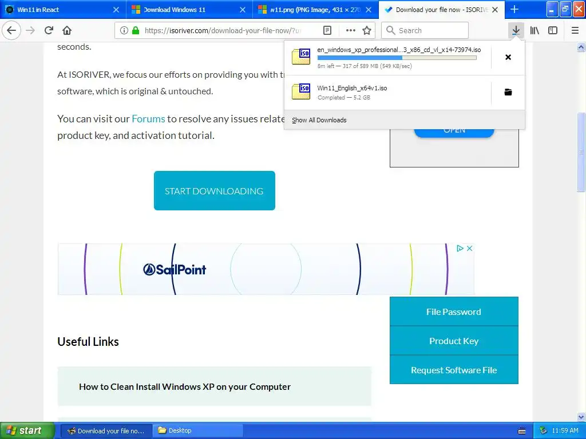The width and height of the screenshot is (586, 439).
Task: Click the Win11_English_x64v1.iso file icon
Action: coord(301,91)
